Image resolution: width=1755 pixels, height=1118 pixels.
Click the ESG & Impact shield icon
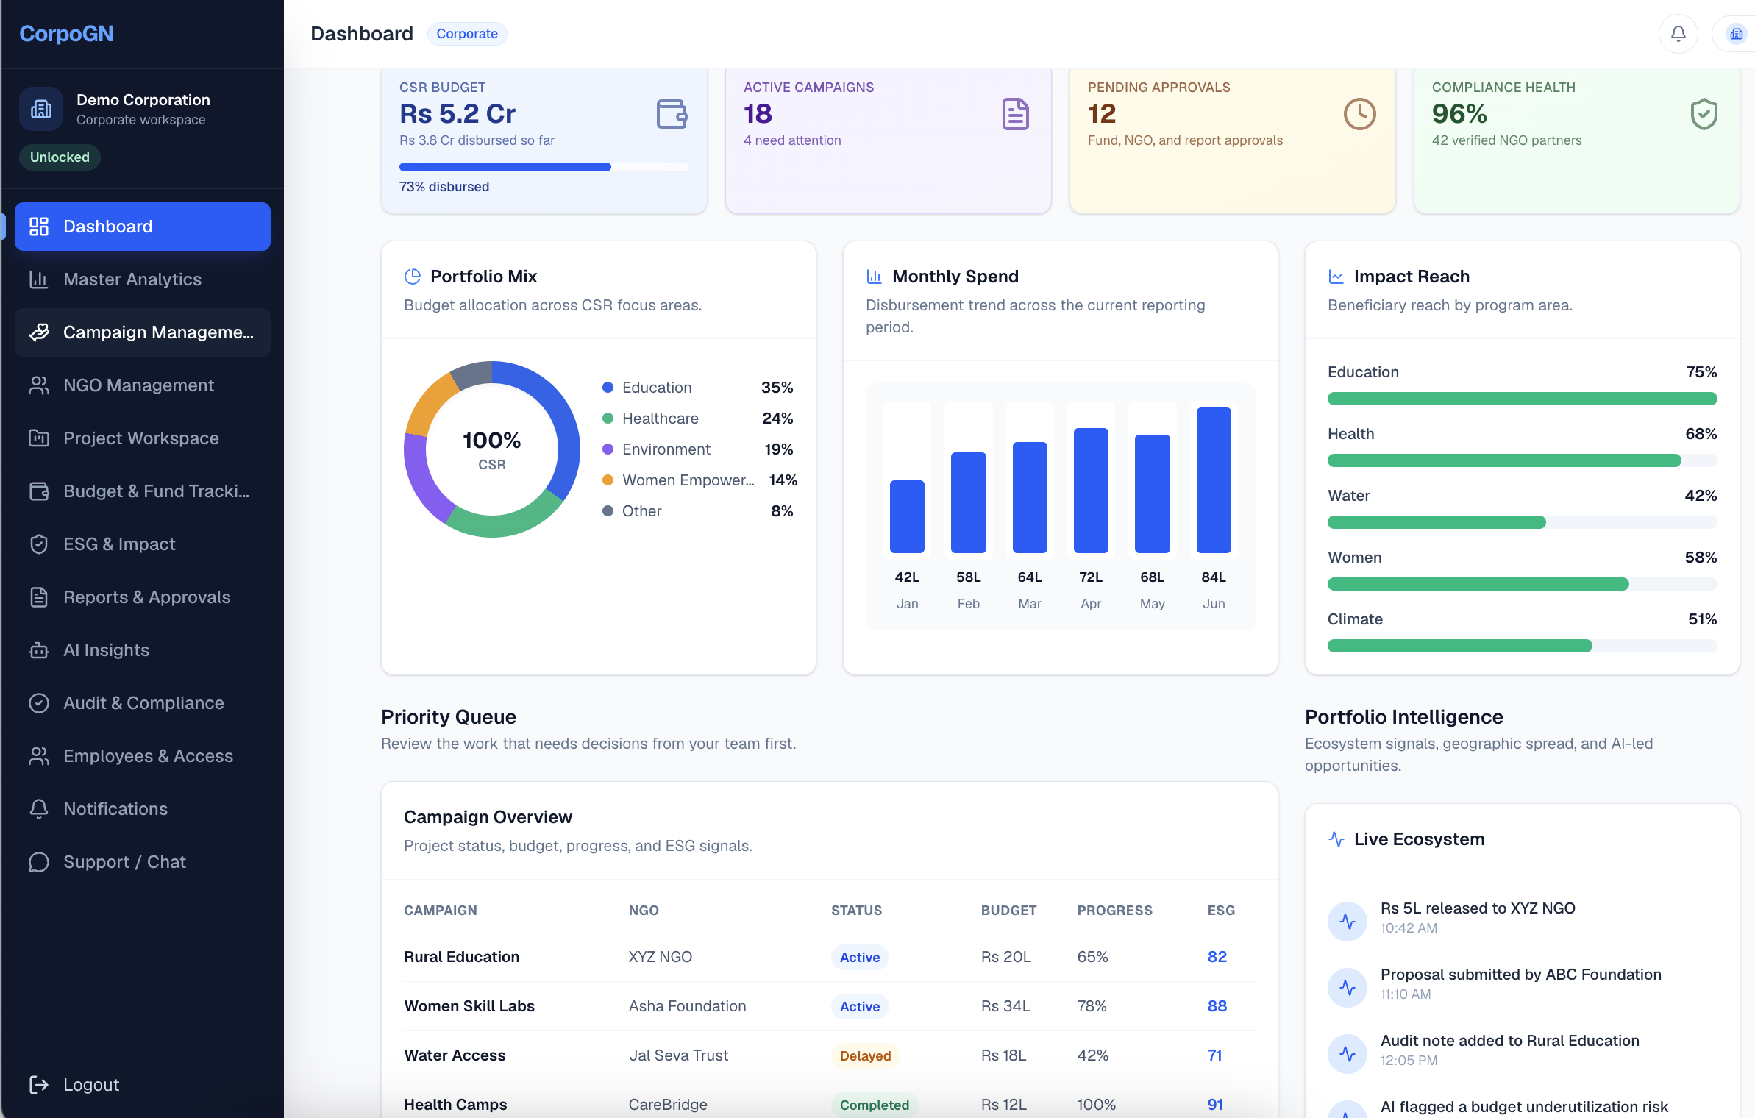pos(39,544)
